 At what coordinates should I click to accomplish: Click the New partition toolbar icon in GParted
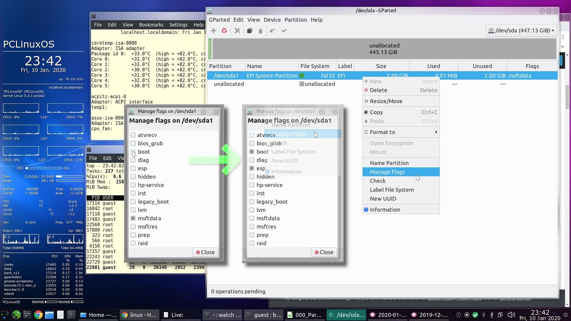pos(213,31)
